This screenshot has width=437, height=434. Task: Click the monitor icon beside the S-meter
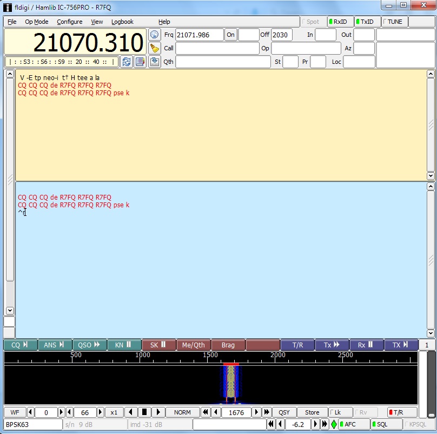coord(140,62)
